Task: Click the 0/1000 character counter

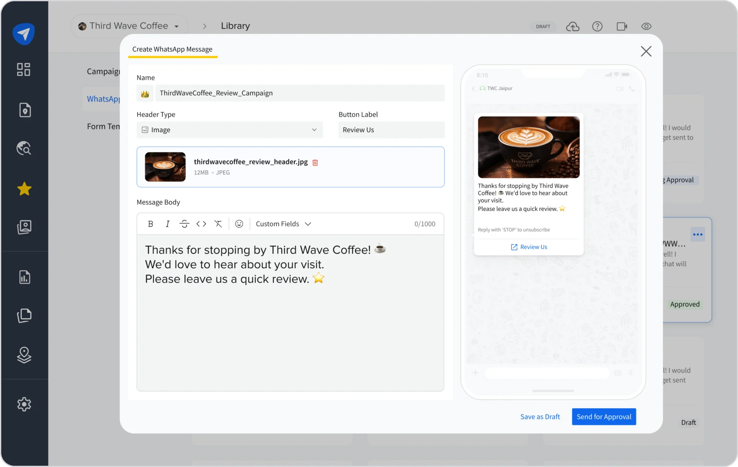Action: 425,224
